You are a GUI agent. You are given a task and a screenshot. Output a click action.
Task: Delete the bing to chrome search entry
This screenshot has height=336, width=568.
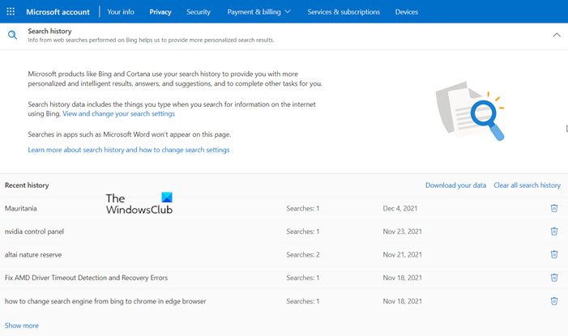pyautogui.click(x=554, y=301)
